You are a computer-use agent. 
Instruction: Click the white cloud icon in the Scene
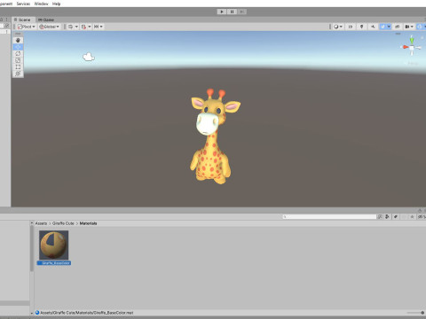coord(89,57)
